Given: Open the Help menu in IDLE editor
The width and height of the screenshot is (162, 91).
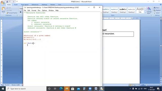Looking at the screenshot, I should (x=57, y=10).
